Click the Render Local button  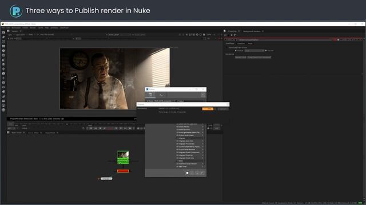point(241,57)
